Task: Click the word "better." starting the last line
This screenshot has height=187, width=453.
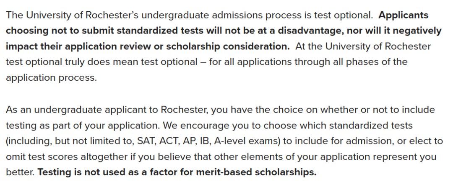Action: [x=20, y=172]
